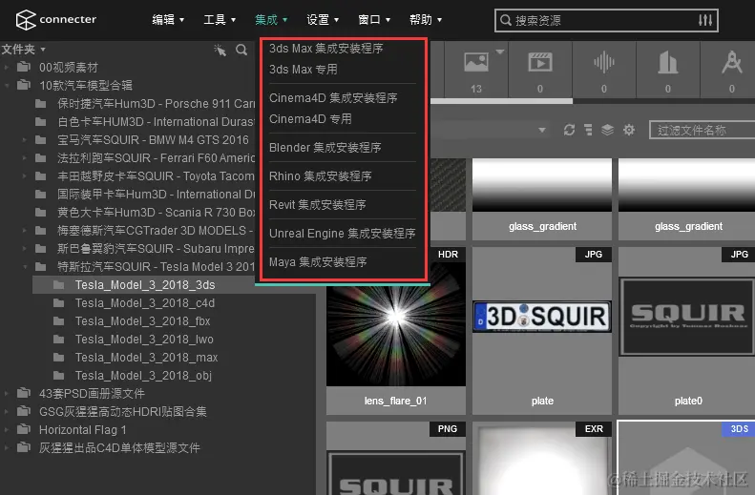
Task: Select Revit 集成安装程序 entry
Action: pyautogui.click(x=317, y=204)
